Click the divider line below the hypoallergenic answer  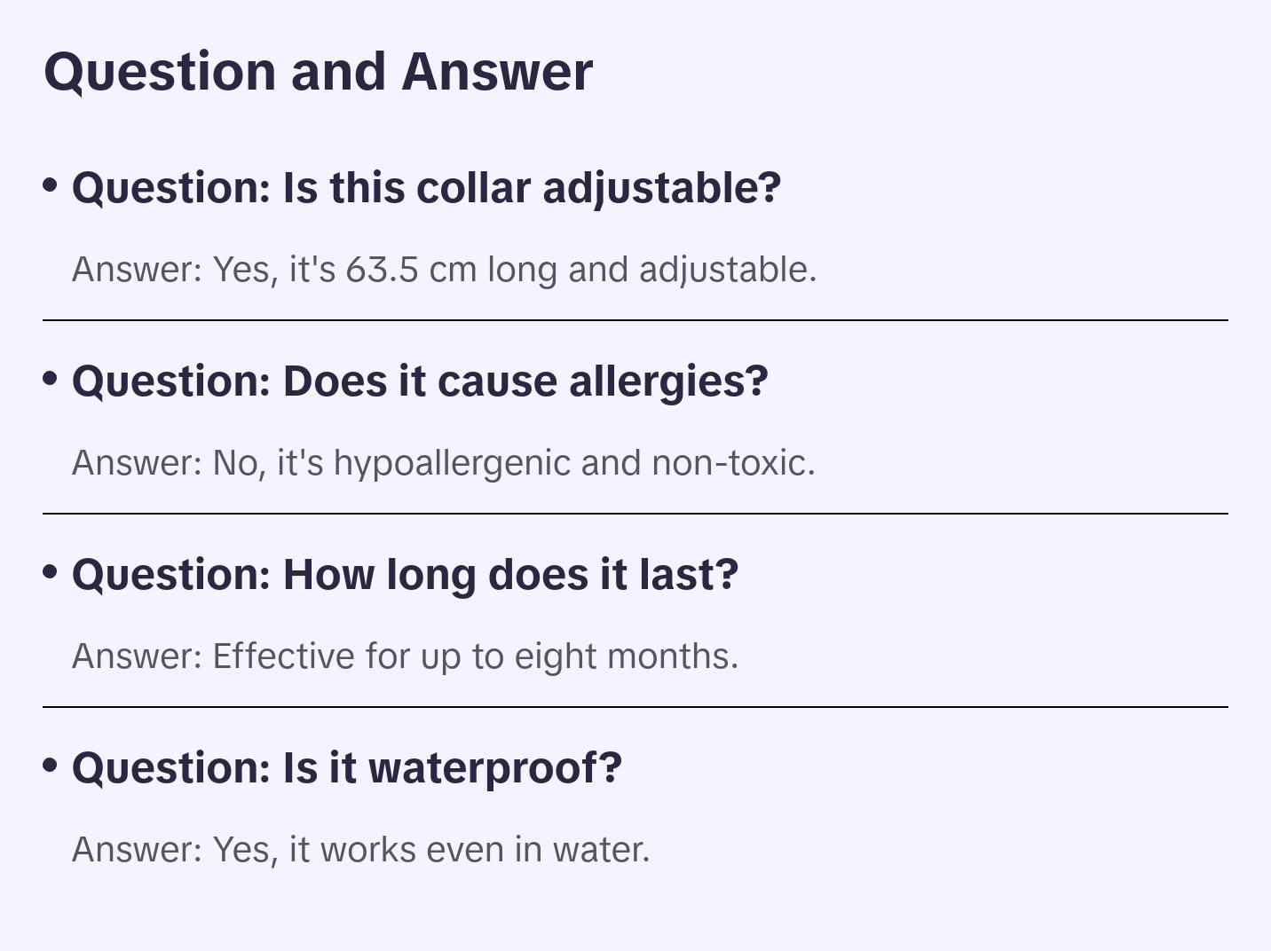pos(635,514)
